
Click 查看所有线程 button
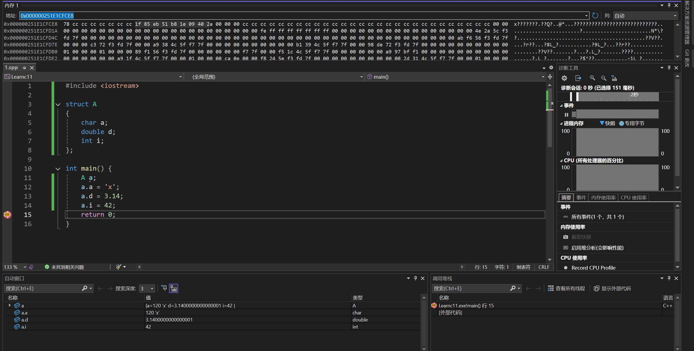[566, 288]
